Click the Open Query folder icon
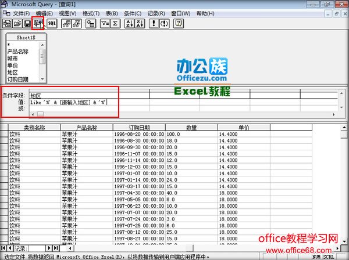The image size is (349, 260). point(17,24)
